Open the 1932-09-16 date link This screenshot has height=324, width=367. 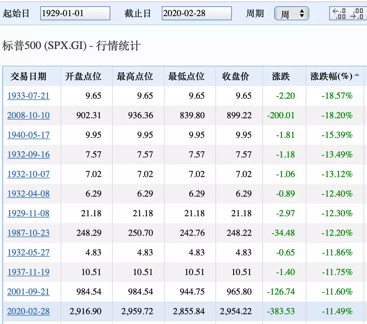(28, 155)
